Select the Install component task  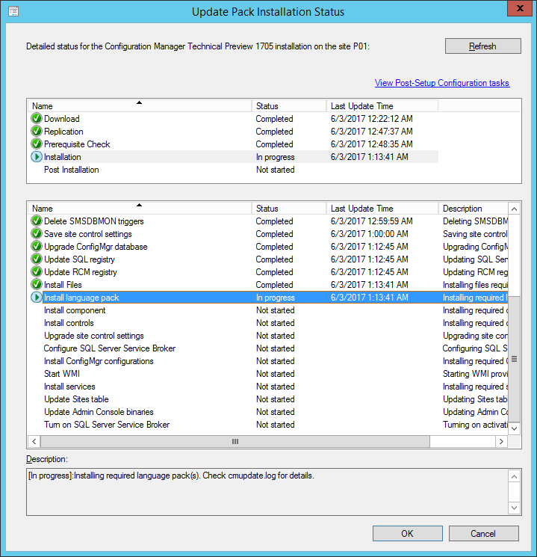click(x=268, y=310)
